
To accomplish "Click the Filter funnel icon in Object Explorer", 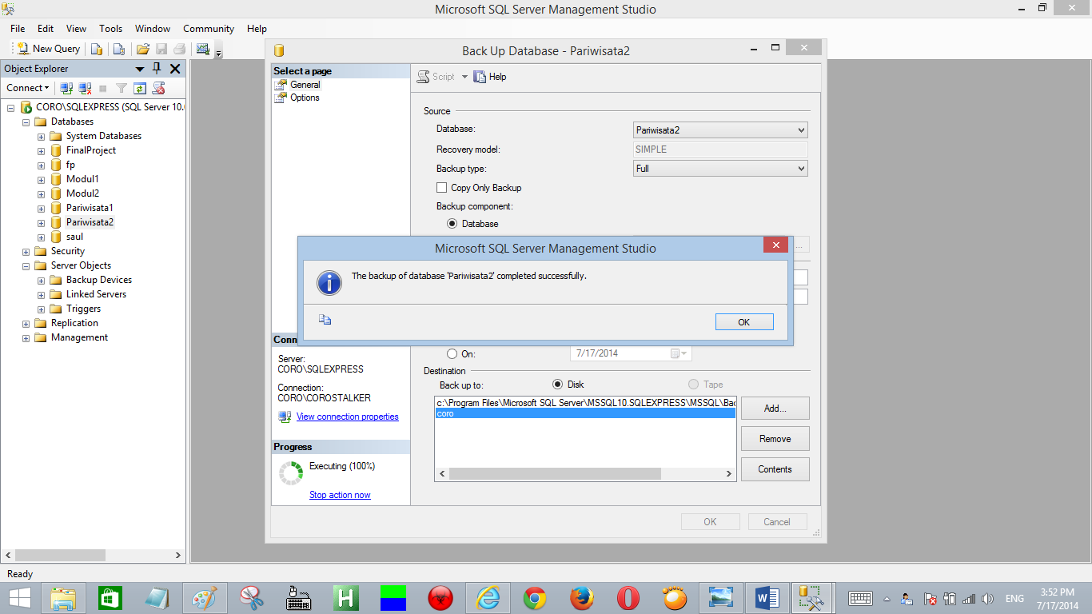I will pyautogui.click(x=122, y=88).
